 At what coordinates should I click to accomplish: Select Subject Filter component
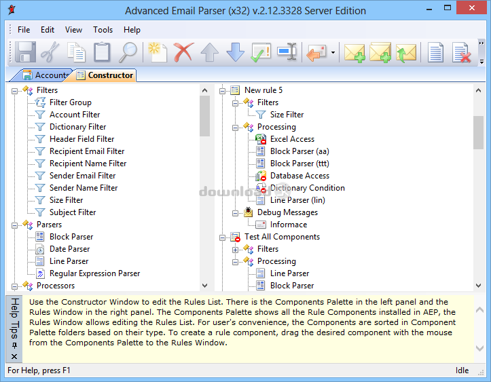coord(73,212)
